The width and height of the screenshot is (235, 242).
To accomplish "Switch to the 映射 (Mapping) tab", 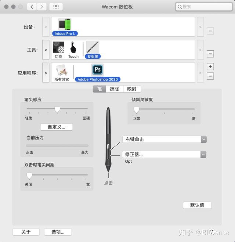I will 132,89.
